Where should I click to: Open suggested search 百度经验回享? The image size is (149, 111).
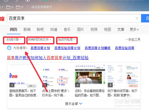point(125,48)
